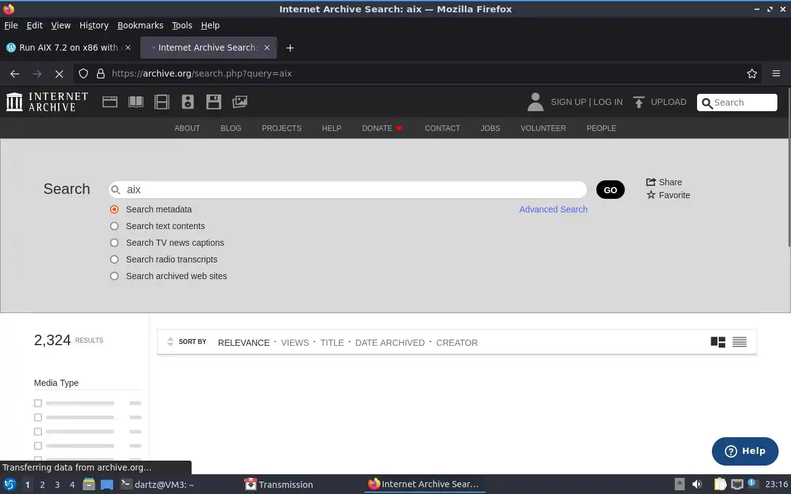Image resolution: width=791 pixels, height=494 pixels.
Task: Select Search metadata radio button
Action: [114, 209]
